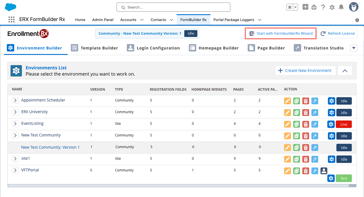
Task: Expand the VFTPortal environment row
Action: [x=15, y=170]
